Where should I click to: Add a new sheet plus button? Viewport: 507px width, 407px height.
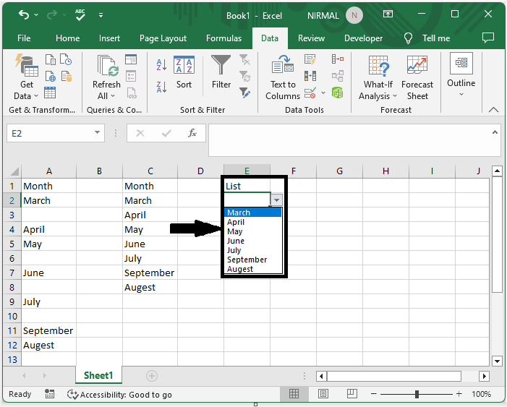click(x=152, y=376)
